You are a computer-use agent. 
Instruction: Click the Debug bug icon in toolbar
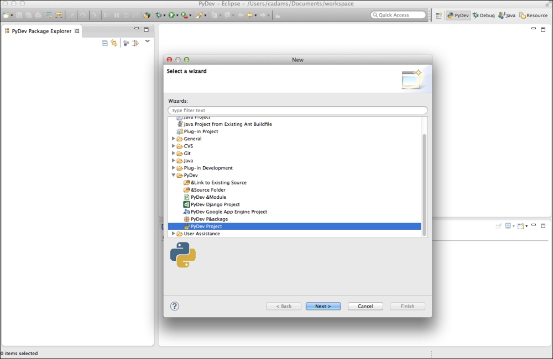coord(159,15)
